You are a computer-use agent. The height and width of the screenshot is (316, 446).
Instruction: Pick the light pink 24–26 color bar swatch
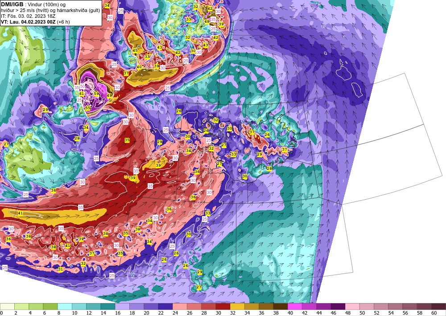(x=180, y=306)
